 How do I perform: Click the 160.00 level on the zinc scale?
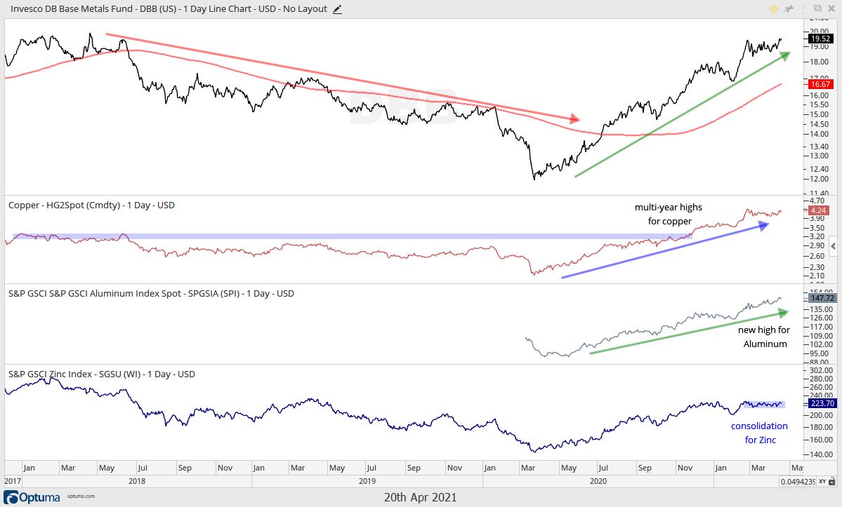click(821, 440)
